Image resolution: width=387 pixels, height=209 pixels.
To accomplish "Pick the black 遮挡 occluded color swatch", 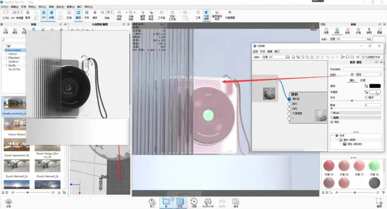I will point(375,86).
